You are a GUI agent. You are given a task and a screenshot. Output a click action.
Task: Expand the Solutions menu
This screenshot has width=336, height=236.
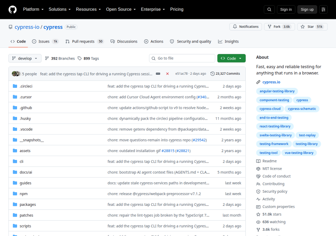tap(60, 10)
